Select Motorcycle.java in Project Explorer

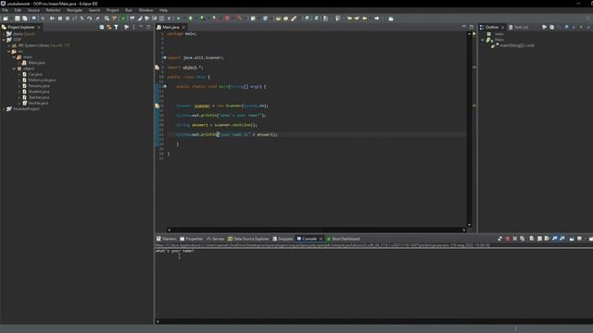(x=42, y=80)
